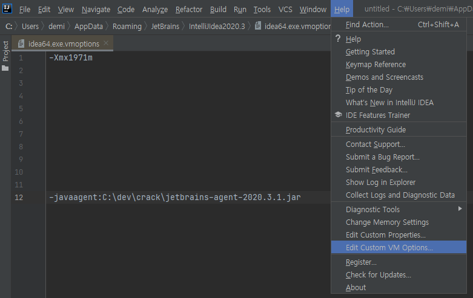The image size is (473, 298).
Task: Open the VCS menu
Action: (285, 10)
